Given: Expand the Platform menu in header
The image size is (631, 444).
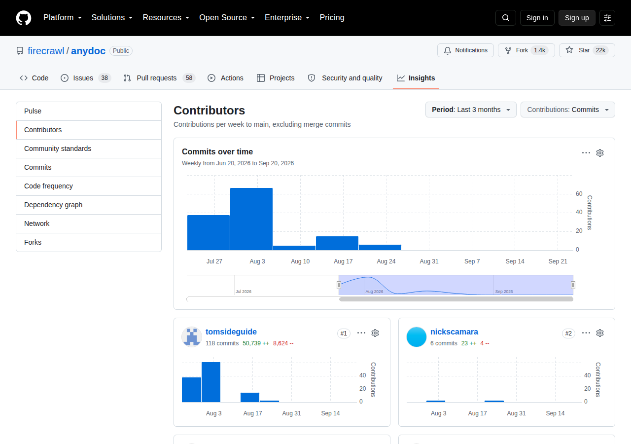Looking at the screenshot, I should coord(63,18).
